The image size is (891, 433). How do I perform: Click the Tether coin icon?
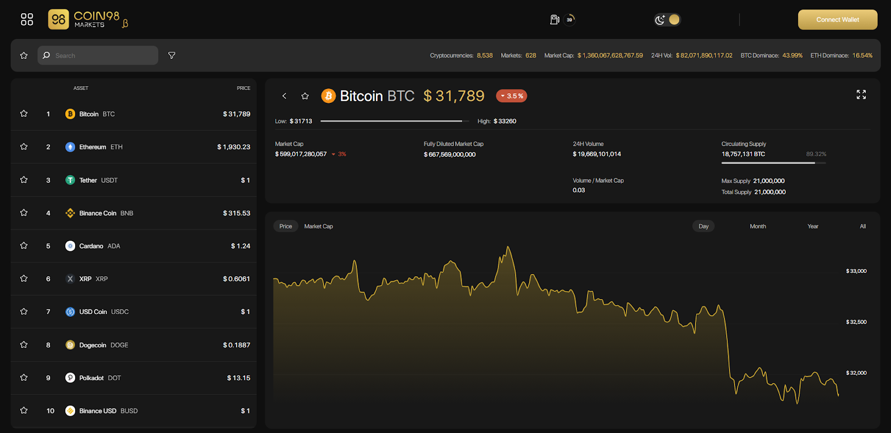point(70,180)
